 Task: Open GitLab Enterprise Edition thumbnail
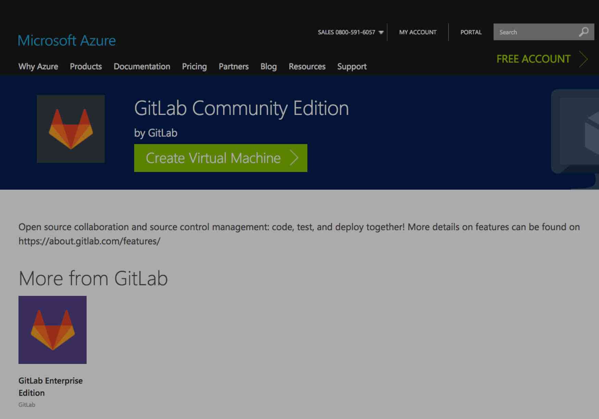pyautogui.click(x=53, y=329)
